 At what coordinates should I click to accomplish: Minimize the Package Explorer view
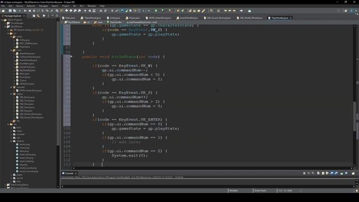52,16
